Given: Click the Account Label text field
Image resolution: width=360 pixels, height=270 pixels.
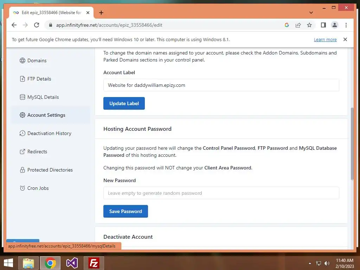Looking at the screenshot, I should point(221,85).
